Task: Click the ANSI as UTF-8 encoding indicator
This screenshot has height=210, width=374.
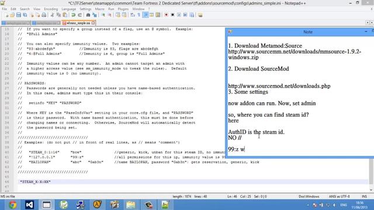Action: click(339, 197)
